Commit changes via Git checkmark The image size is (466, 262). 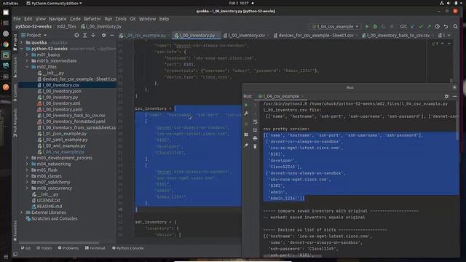click(421, 26)
